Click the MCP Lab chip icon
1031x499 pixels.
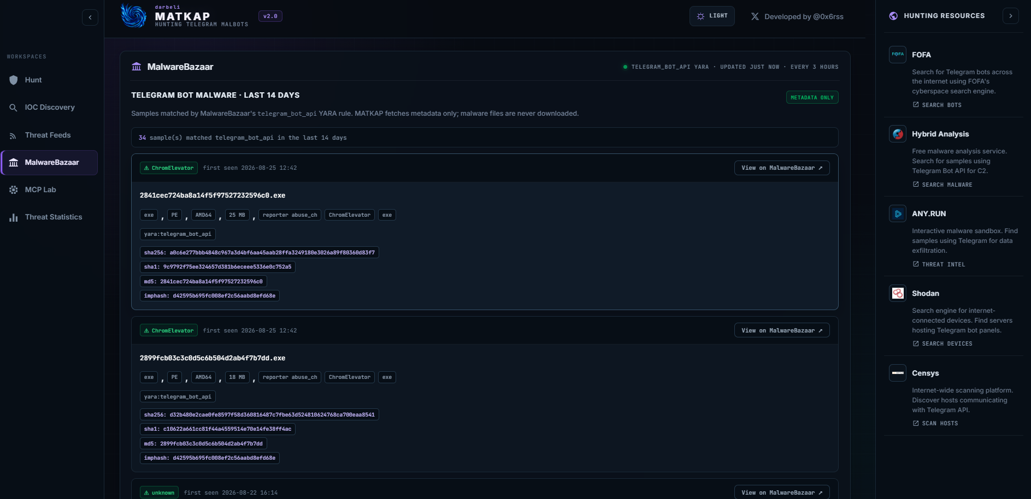[14, 190]
